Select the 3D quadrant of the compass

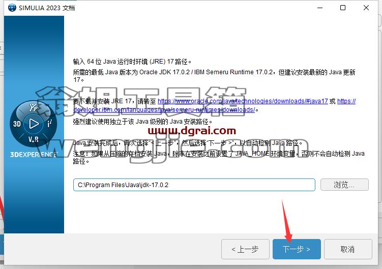coord(17,124)
